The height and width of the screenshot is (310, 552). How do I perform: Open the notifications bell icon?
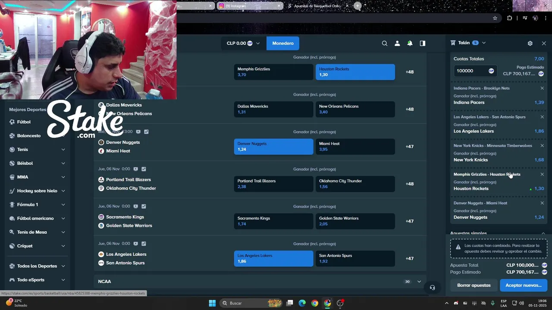pyautogui.click(x=410, y=43)
